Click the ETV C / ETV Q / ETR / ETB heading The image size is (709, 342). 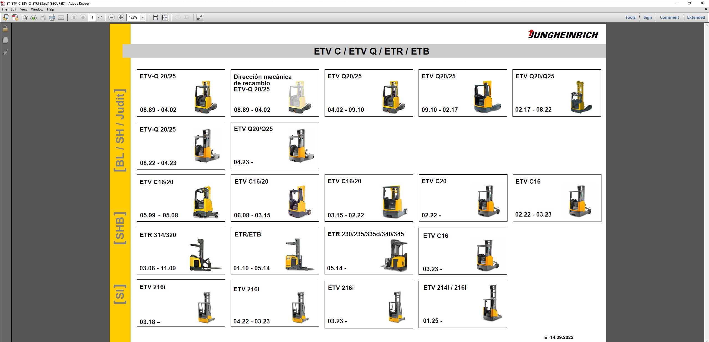click(x=371, y=51)
